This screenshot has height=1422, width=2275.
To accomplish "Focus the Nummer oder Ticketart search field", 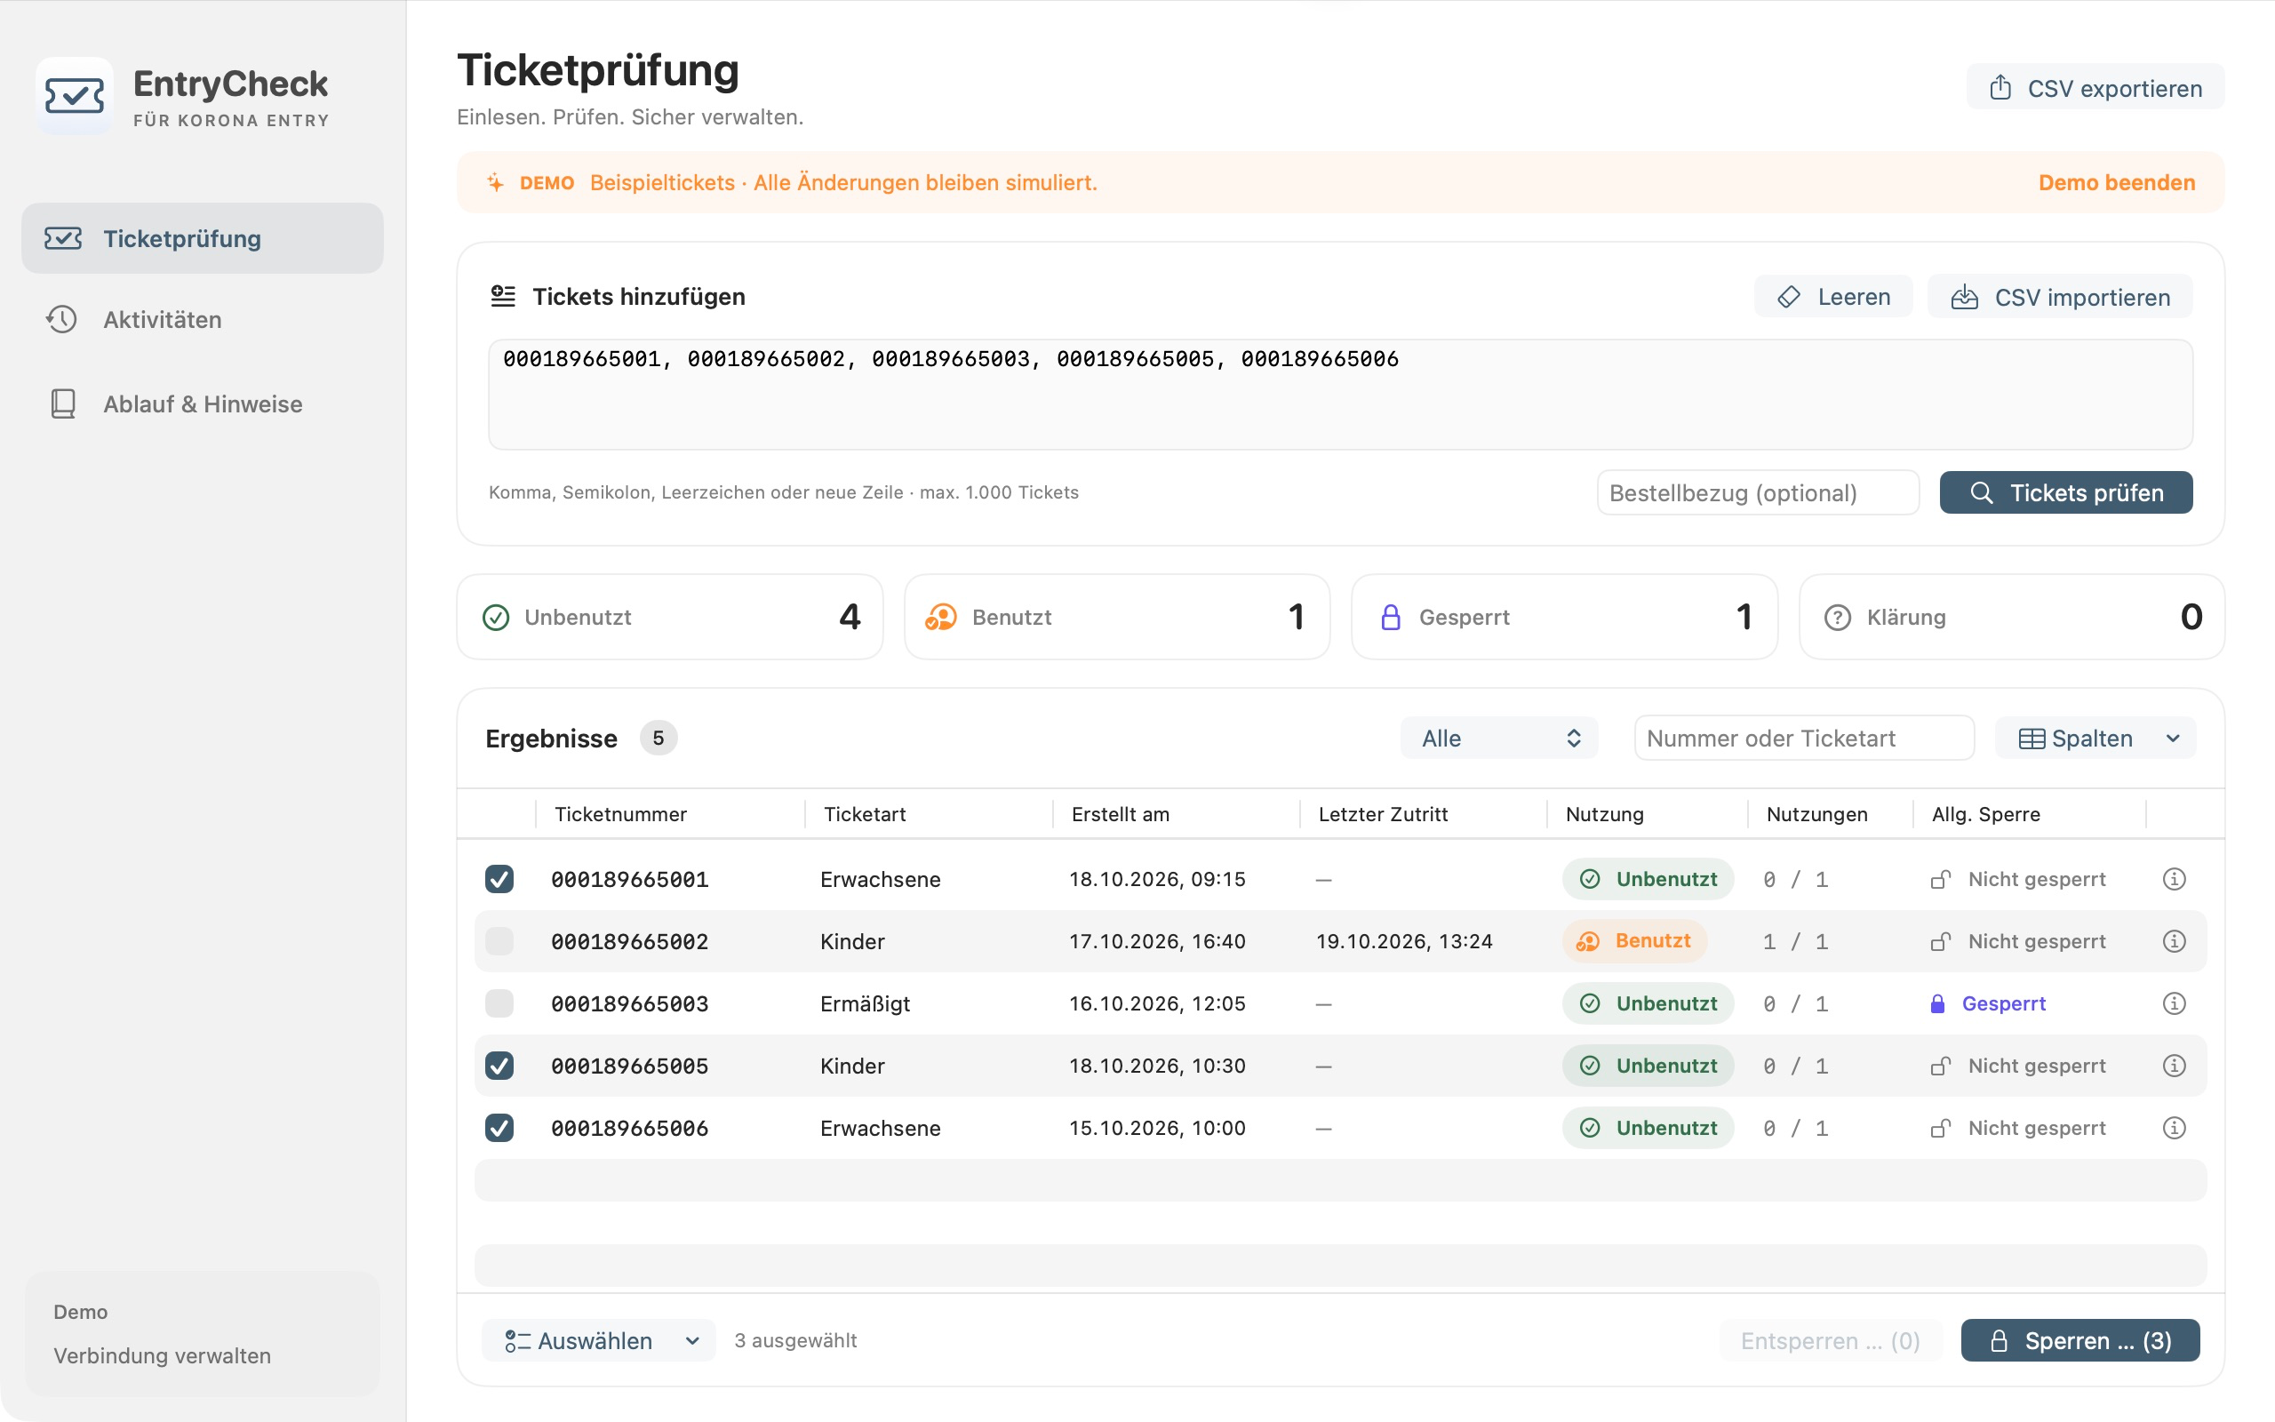I will pyautogui.click(x=1803, y=739).
